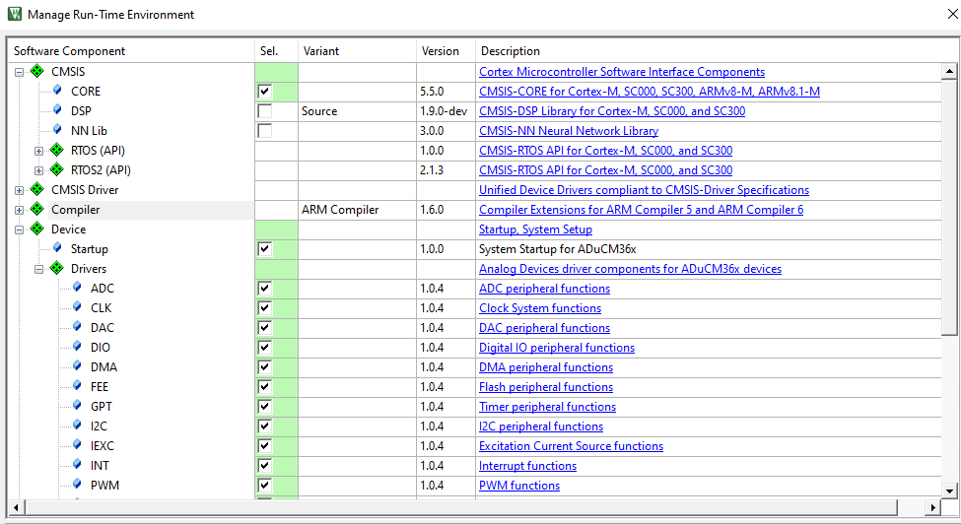This screenshot has height=524, width=961.
Task: Click the RTOS (API) green diamond icon
Action: [x=57, y=150]
